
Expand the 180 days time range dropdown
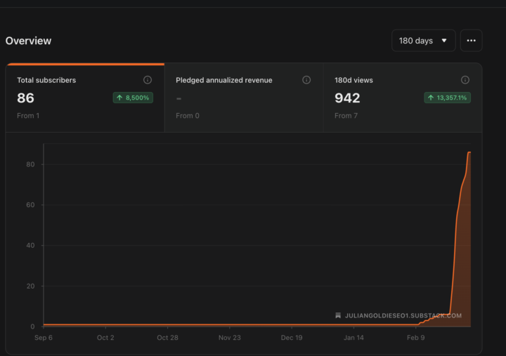[423, 41]
